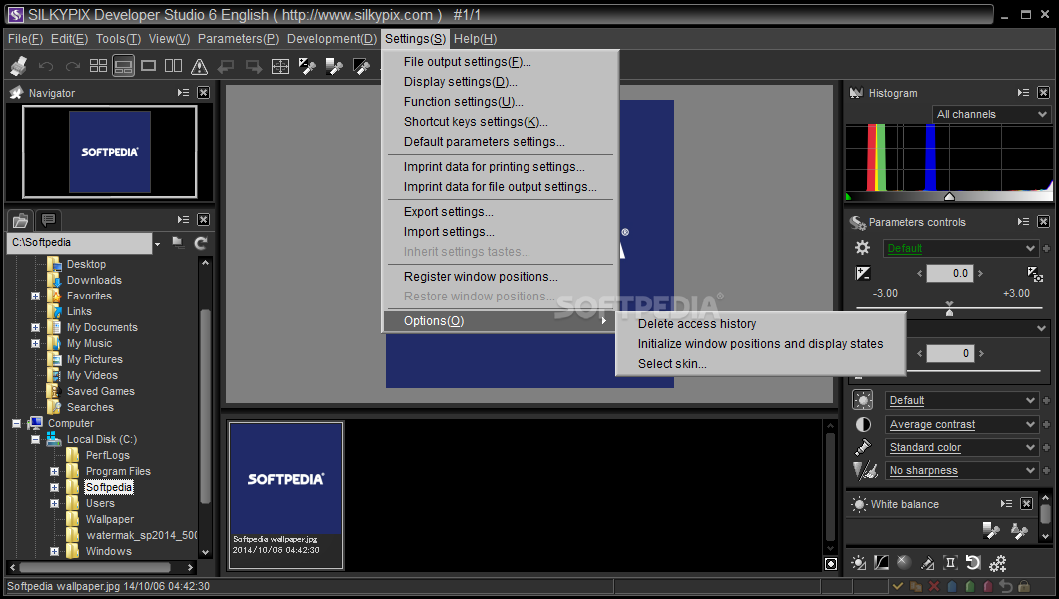The height and width of the screenshot is (599, 1059).
Task: Open the Development menu
Action: 331,39
